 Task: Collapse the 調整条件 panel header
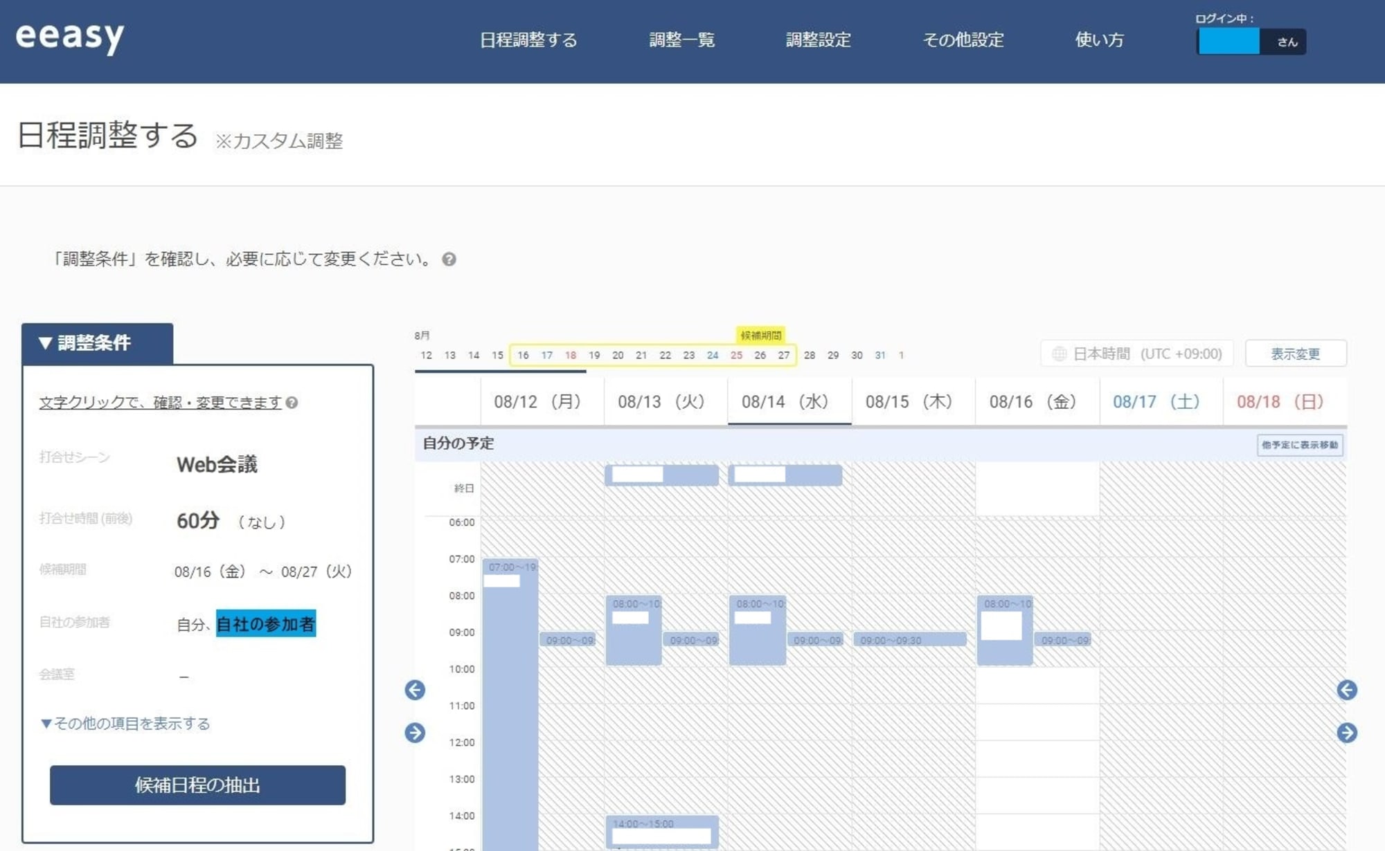coord(98,343)
